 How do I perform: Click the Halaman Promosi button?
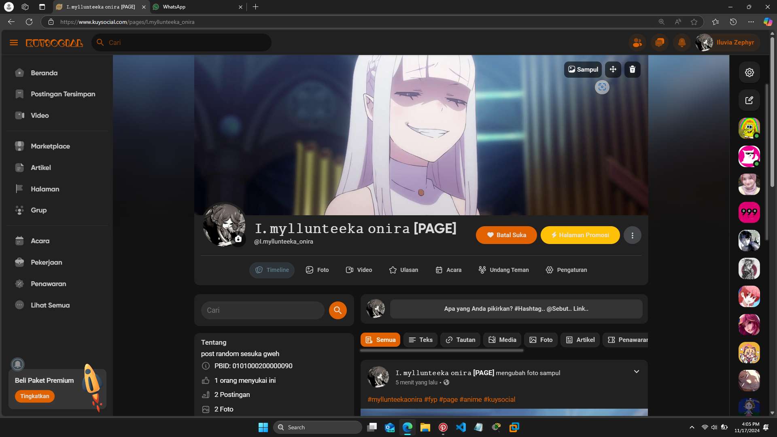[x=580, y=235]
